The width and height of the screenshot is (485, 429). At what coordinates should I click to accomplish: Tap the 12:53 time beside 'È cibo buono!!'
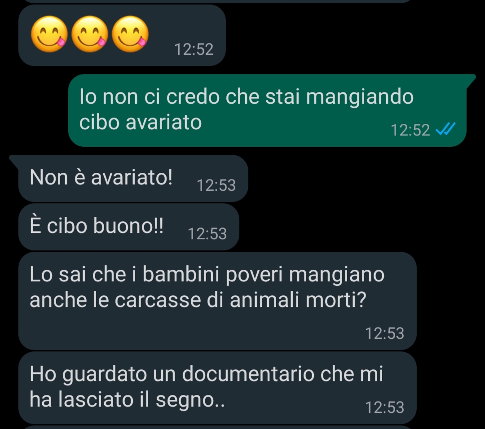coord(207,234)
